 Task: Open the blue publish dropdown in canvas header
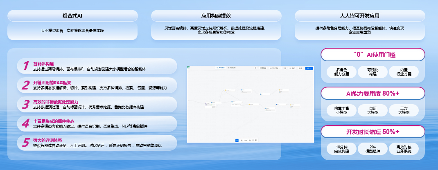coord(309,68)
